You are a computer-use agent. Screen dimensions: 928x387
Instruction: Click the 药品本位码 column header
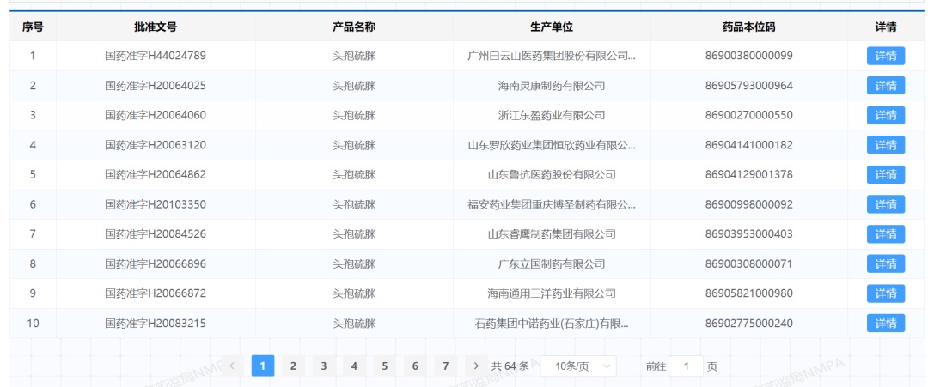748,27
